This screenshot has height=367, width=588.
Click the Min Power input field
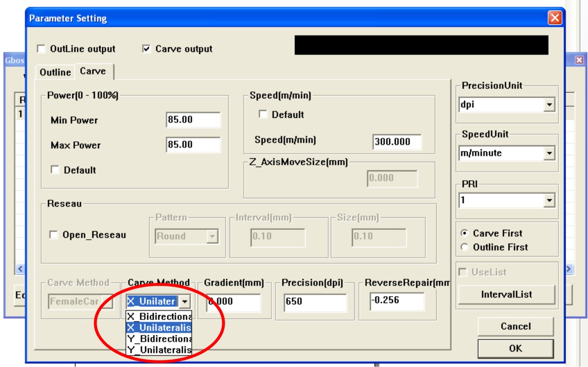coord(193,120)
